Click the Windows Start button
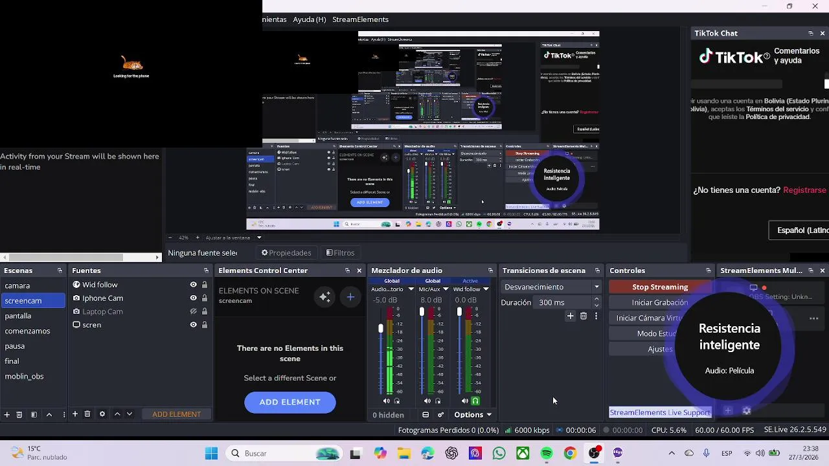The height and width of the screenshot is (466, 829). click(x=211, y=454)
